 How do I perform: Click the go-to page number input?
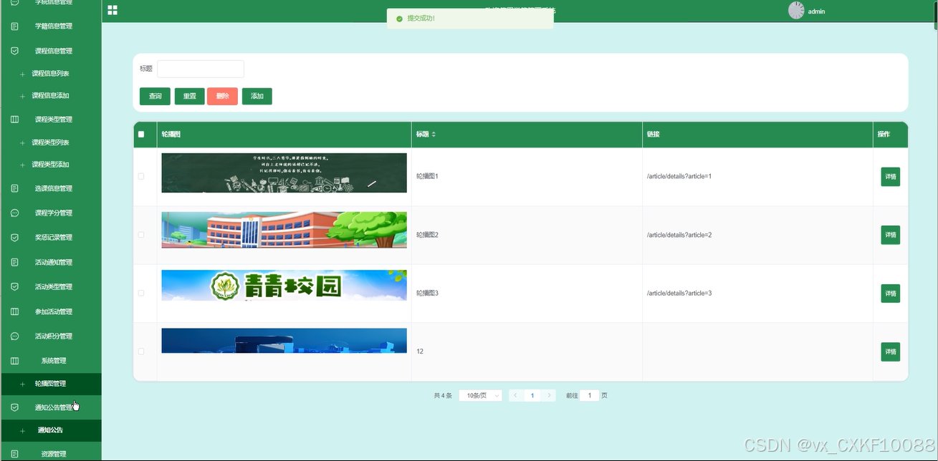click(x=589, y=395)
